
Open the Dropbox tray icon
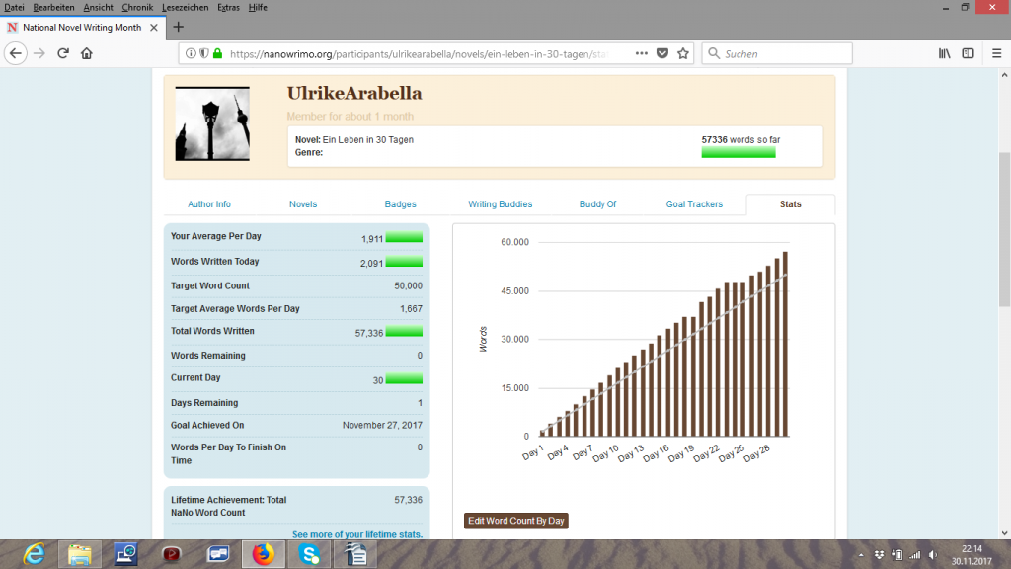coord(879,555)
